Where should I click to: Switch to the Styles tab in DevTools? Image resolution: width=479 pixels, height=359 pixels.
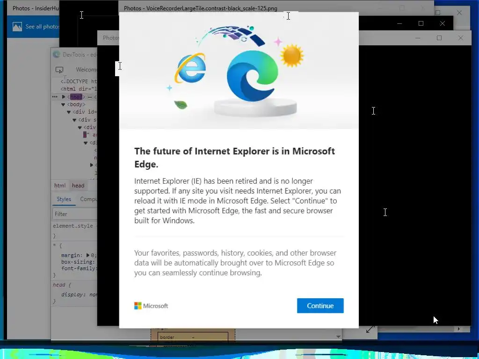[x=64, y=199]
